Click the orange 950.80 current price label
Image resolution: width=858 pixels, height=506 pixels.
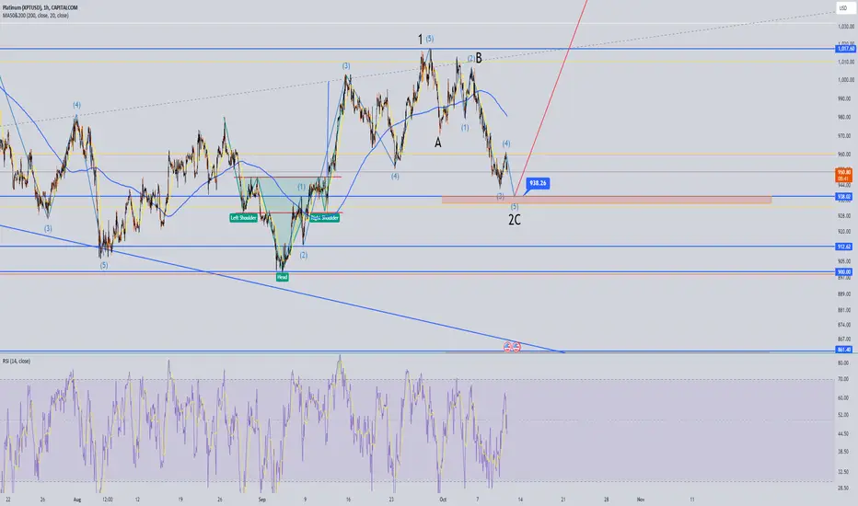pos(844,175)
